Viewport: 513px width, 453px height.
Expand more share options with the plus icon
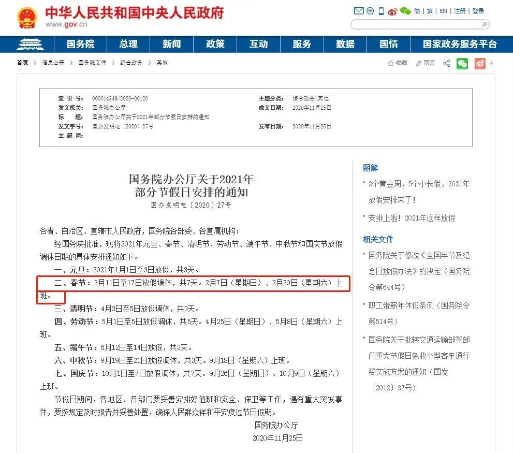[x=491, y=63]
